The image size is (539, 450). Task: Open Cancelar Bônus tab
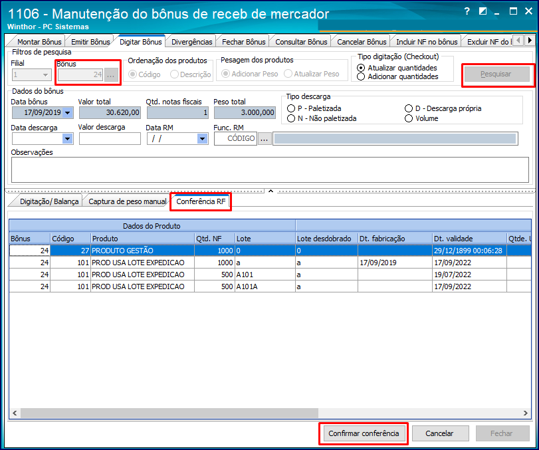click(x=362, y=42)
